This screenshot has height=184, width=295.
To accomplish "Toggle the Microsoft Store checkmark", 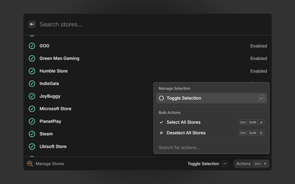I will [x=32, y=109].
